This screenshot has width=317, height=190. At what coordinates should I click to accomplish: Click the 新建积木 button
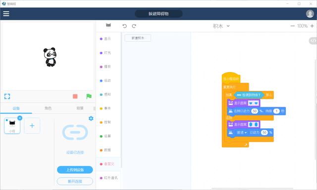point(138,38)
